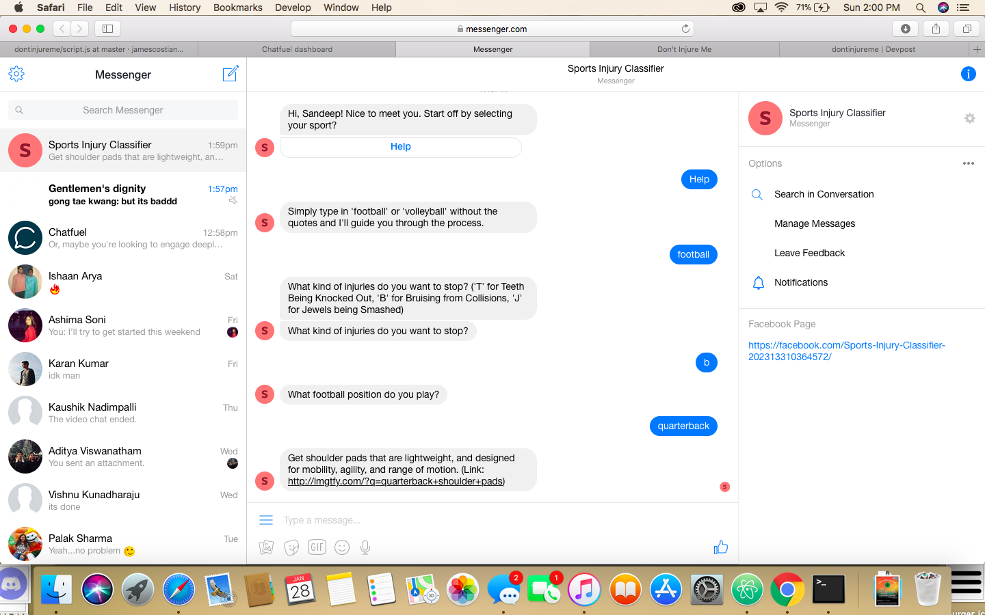Screen dimensions: 985x615
Task: Launch Finder from the dock
Action: coord(56,589)
